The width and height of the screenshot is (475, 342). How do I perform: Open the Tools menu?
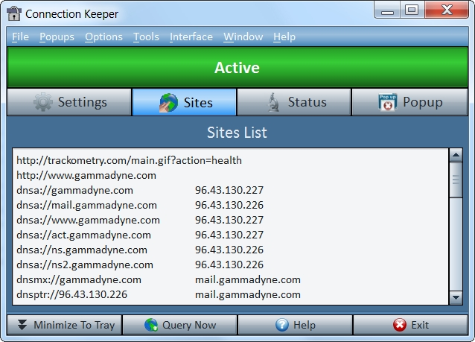(x=146, y=37)
